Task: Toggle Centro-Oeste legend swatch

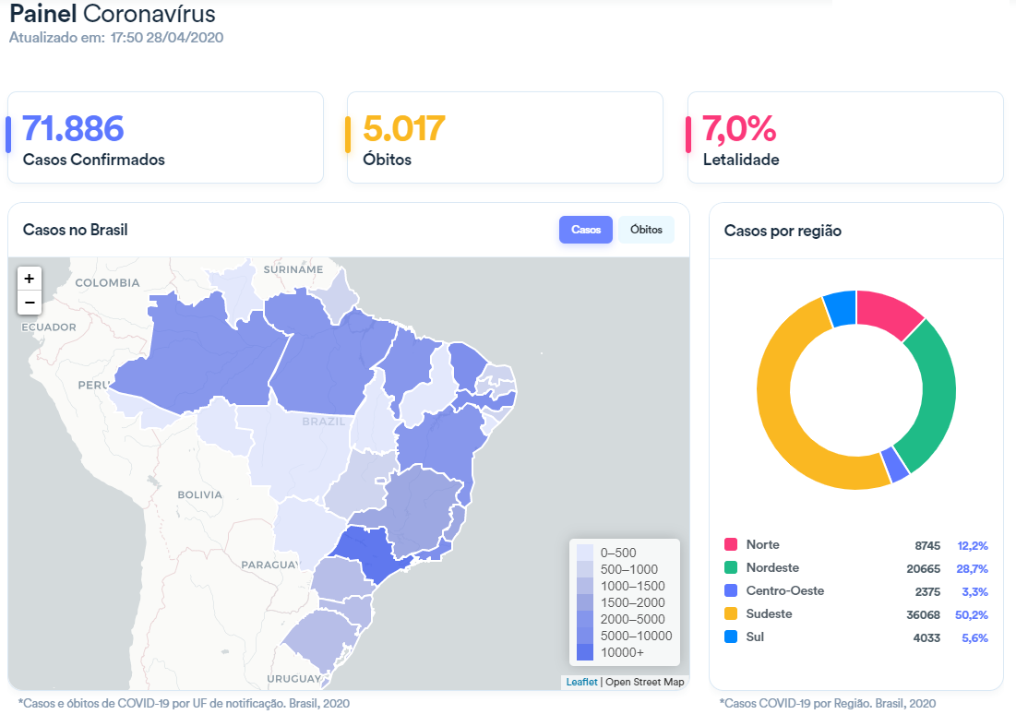Action: point(731,591)
